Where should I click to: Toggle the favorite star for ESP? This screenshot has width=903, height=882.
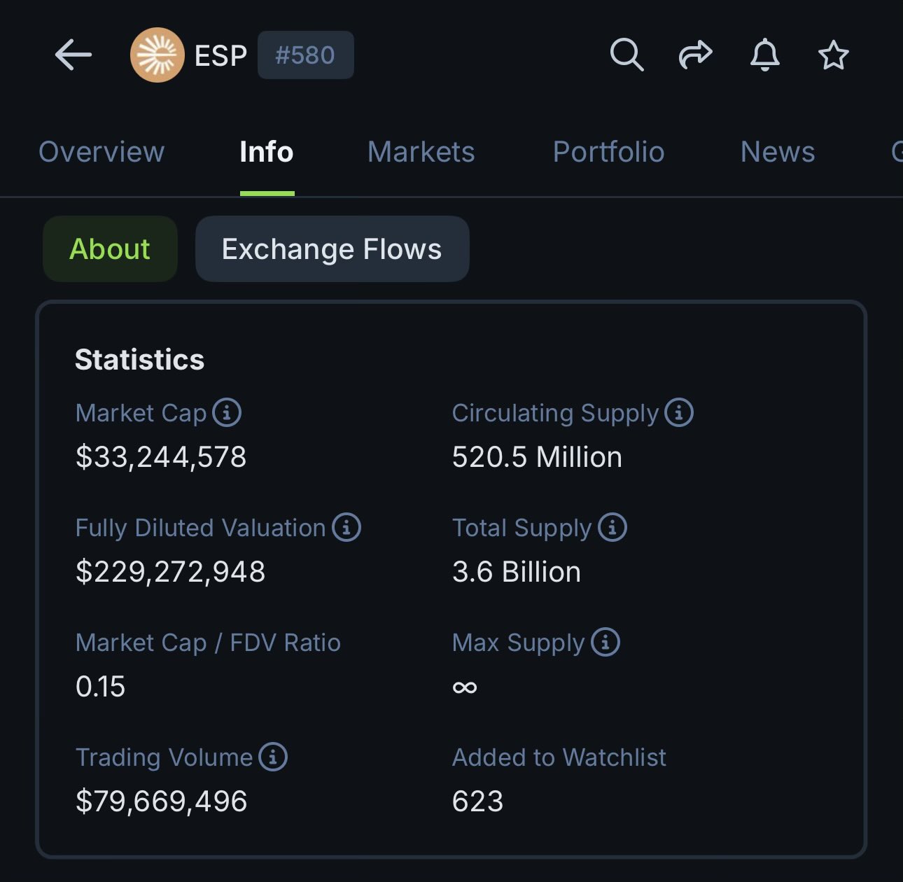coord(833,55)
